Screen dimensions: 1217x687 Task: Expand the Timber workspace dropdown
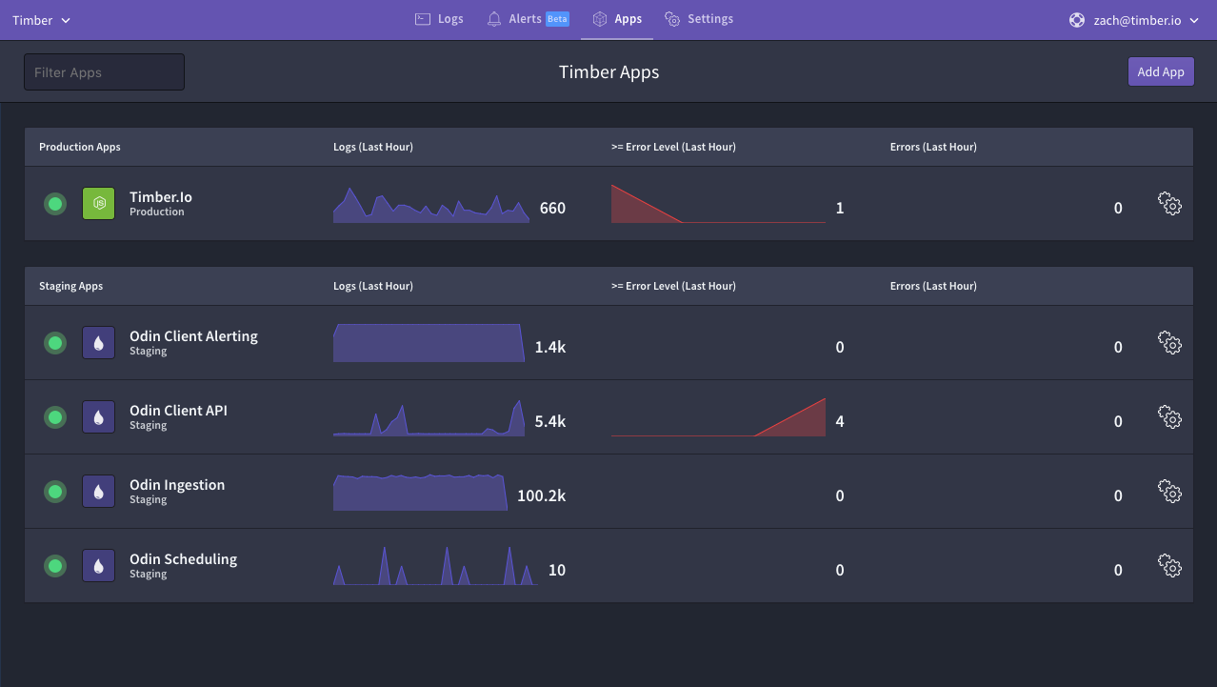click(41, 19)
